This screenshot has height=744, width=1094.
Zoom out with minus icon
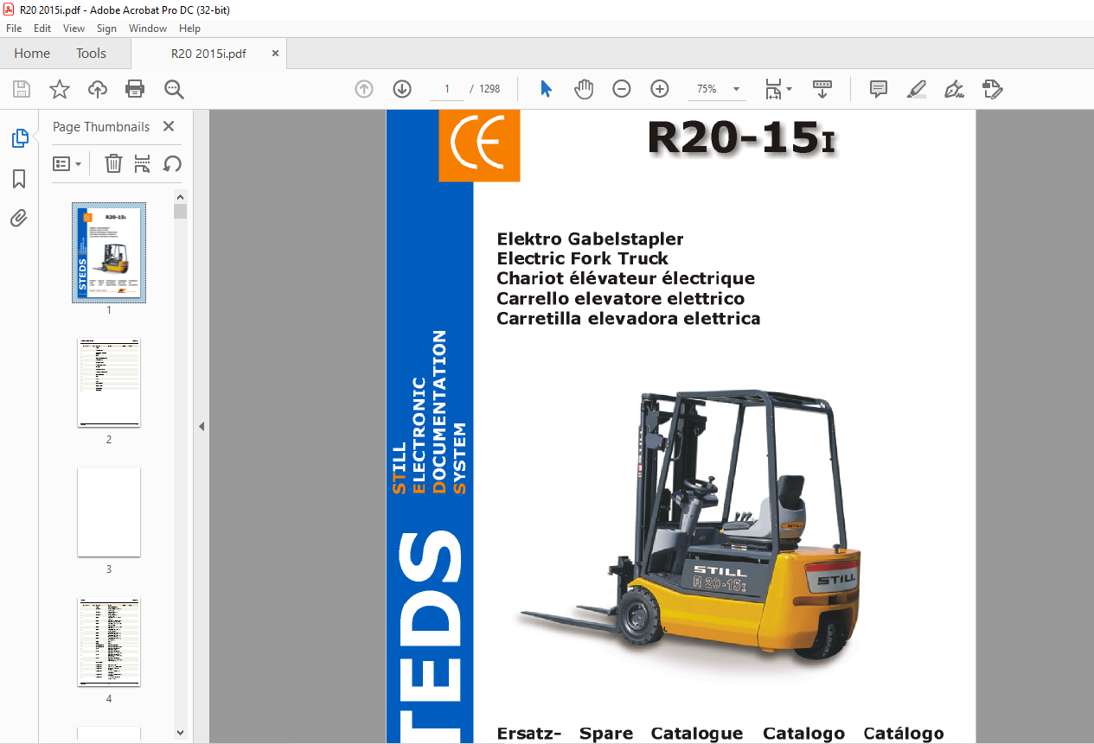point(622,89)
